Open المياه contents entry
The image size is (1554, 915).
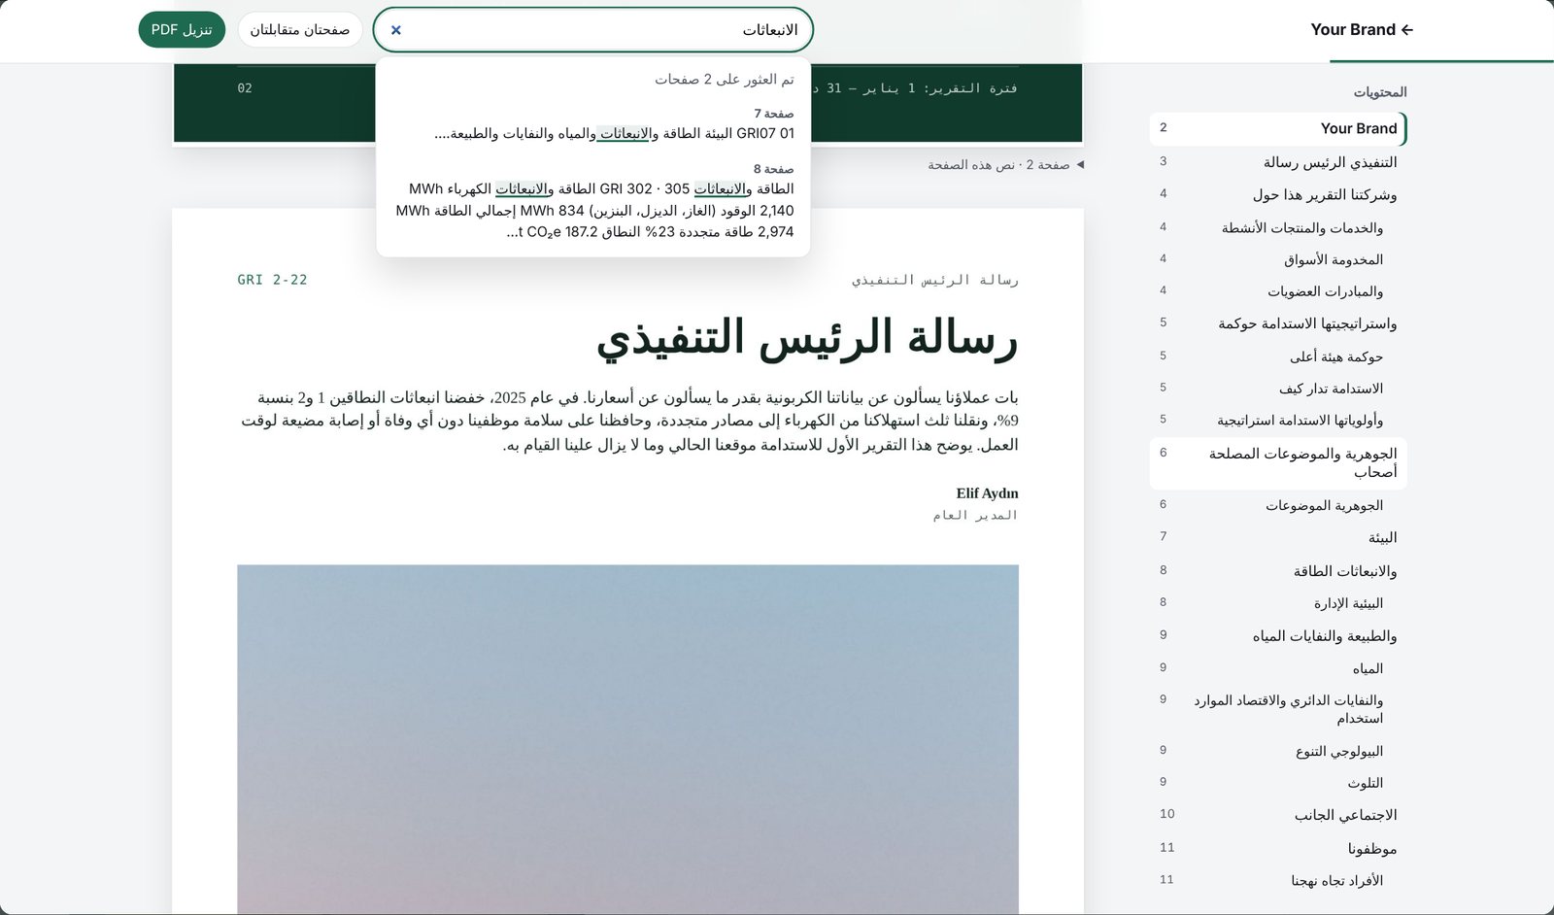[1277, 668]
